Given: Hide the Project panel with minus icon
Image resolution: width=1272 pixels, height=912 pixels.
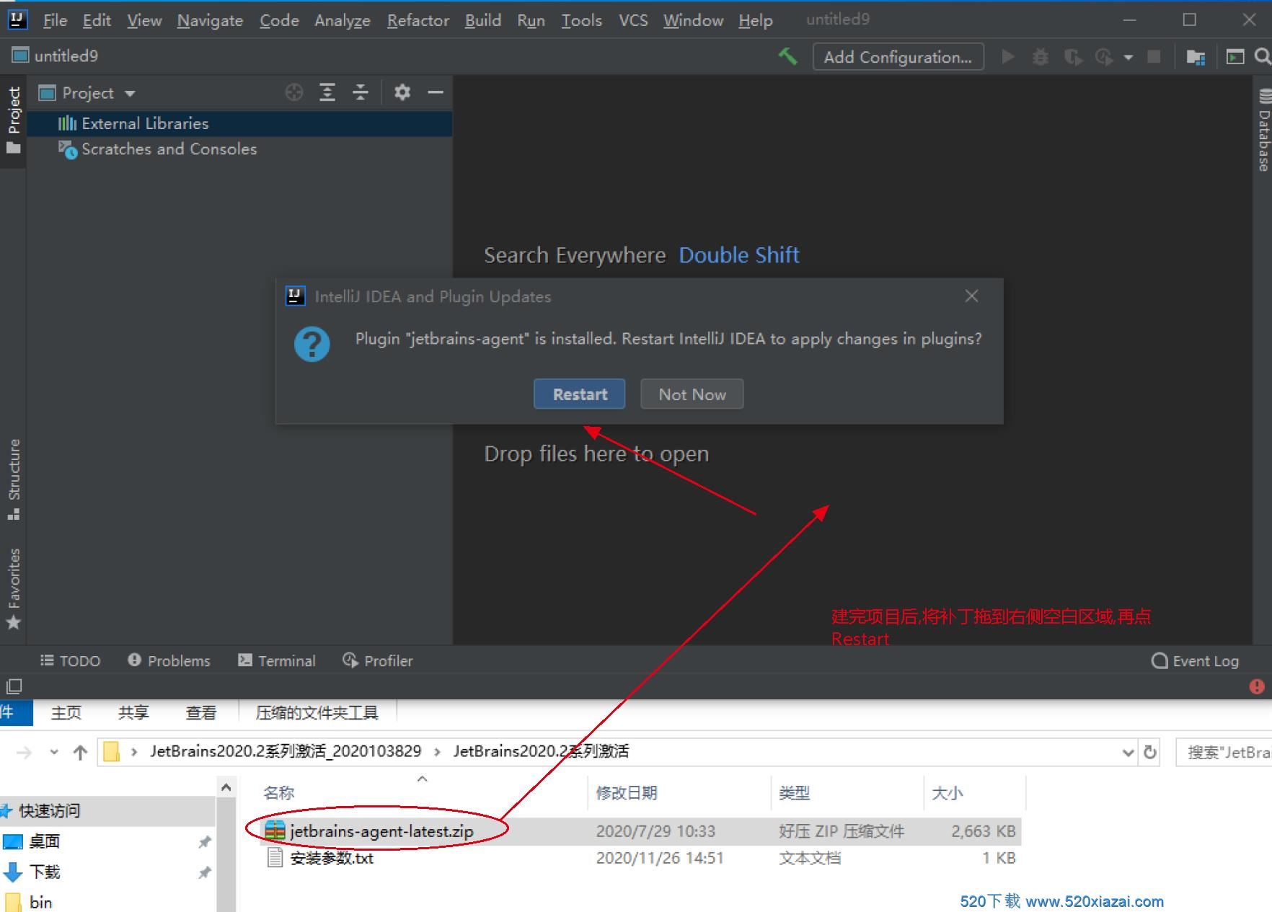Looking at the screenshot, I should coord(436,92).
